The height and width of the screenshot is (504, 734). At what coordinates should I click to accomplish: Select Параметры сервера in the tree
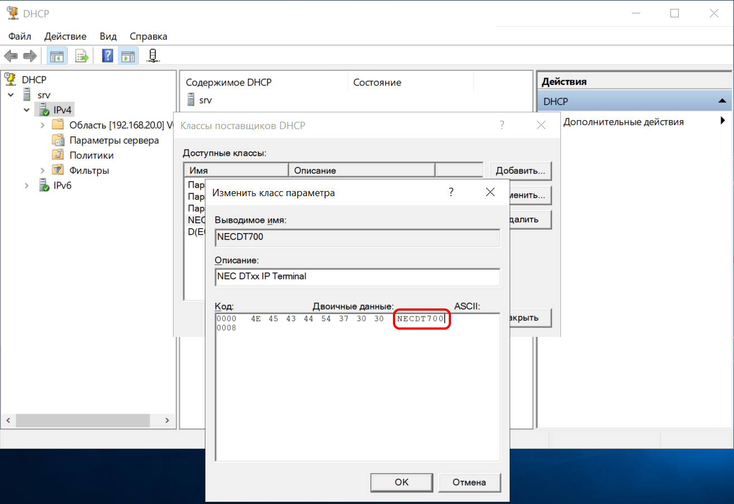tap(114, 140)
